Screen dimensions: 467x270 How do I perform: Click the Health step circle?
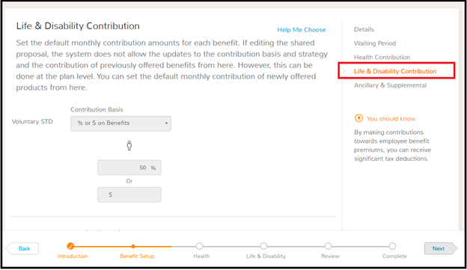pyautogui.click(x=199, y=246)
